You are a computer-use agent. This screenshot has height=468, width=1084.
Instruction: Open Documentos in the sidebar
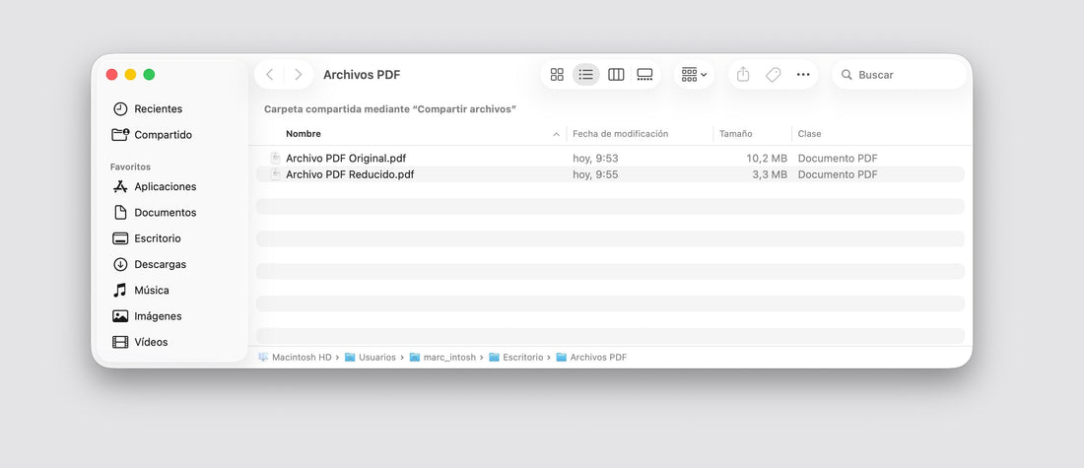pos(166,212)
